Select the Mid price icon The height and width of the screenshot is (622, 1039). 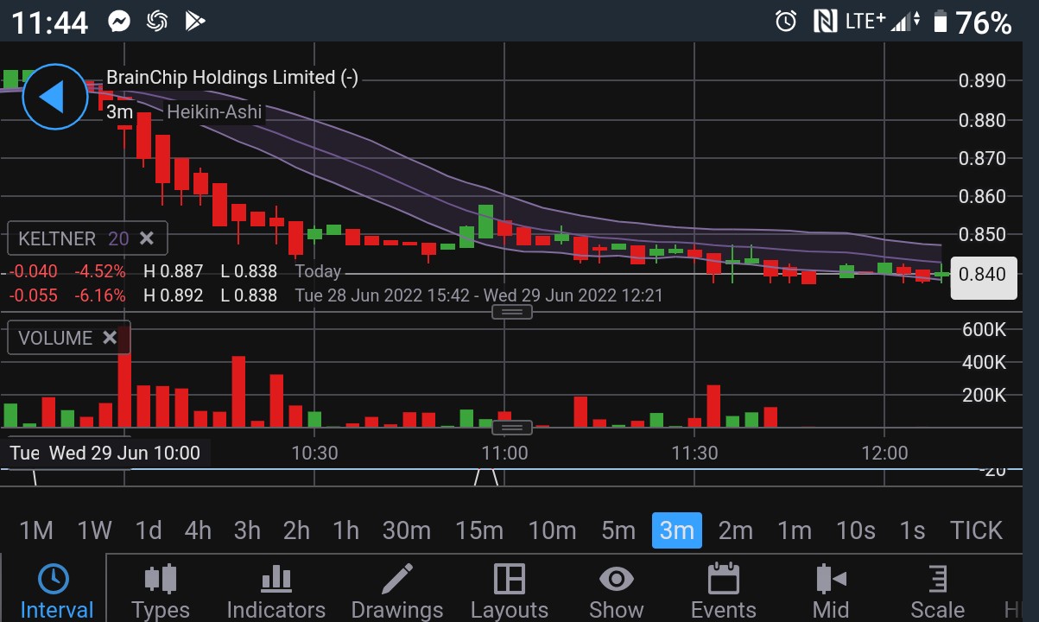pos(830,580)
